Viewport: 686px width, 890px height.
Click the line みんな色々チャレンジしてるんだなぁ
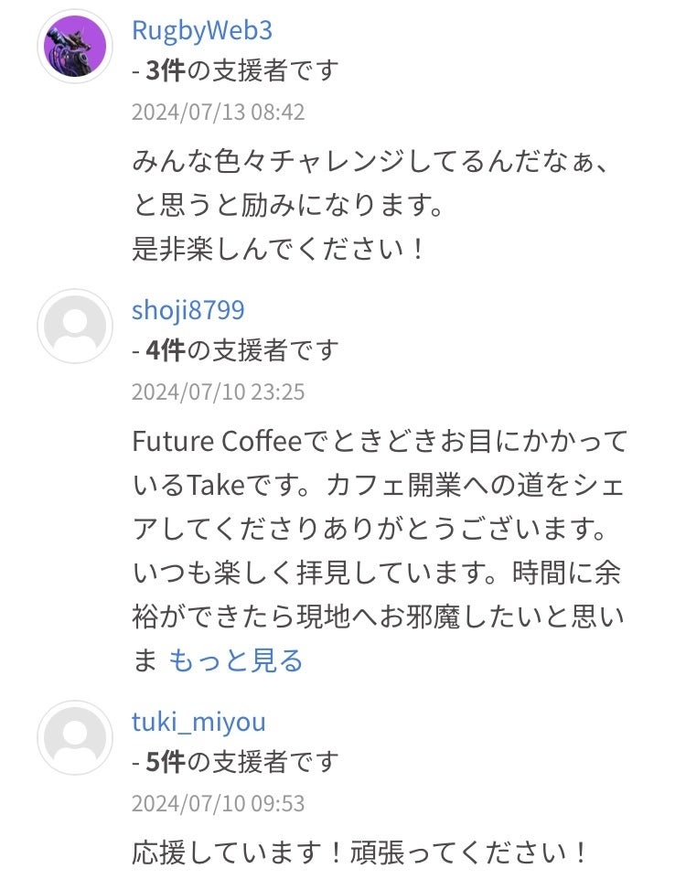pyautogui.click(x=370, y=165)
